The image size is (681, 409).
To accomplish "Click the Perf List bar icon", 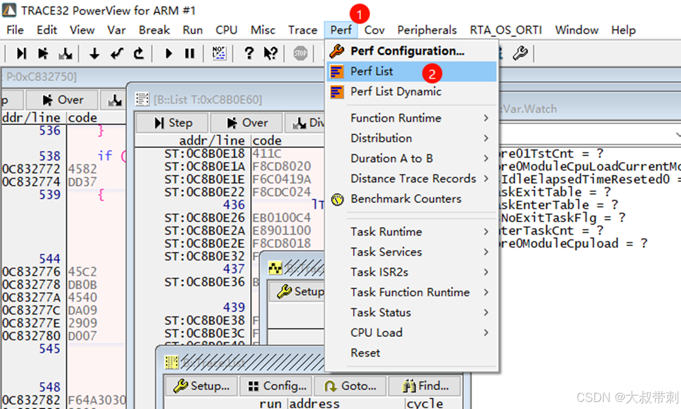I will [337, 72].
